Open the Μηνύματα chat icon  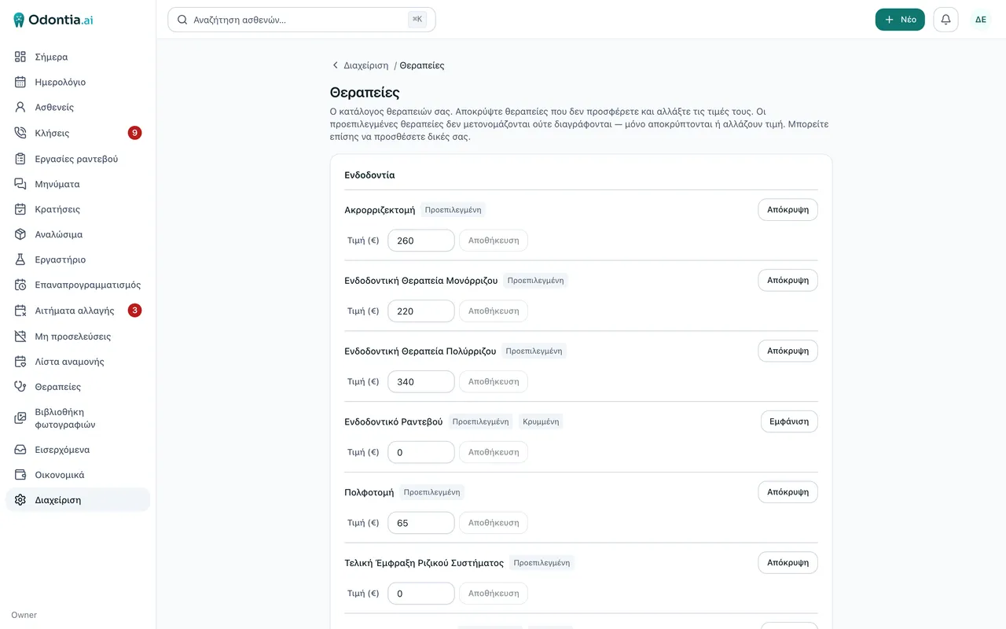pyautogui.click(x=20, y=184)
